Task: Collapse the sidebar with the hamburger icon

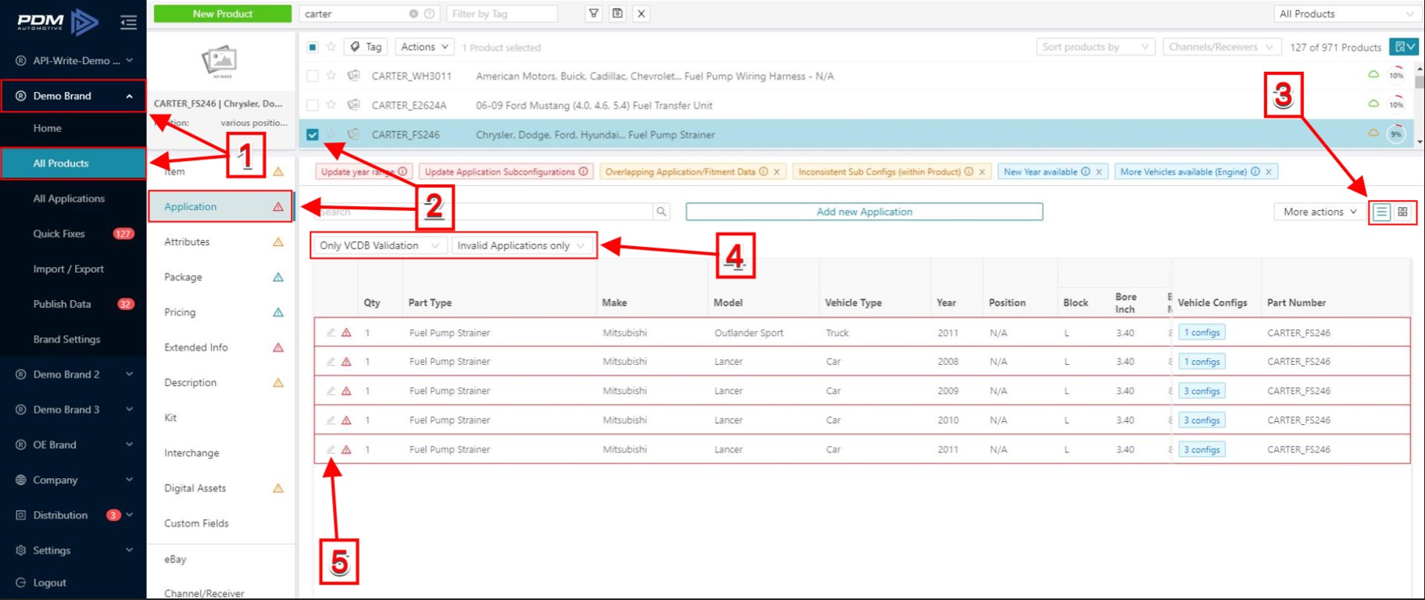Action: pos(128,23)
